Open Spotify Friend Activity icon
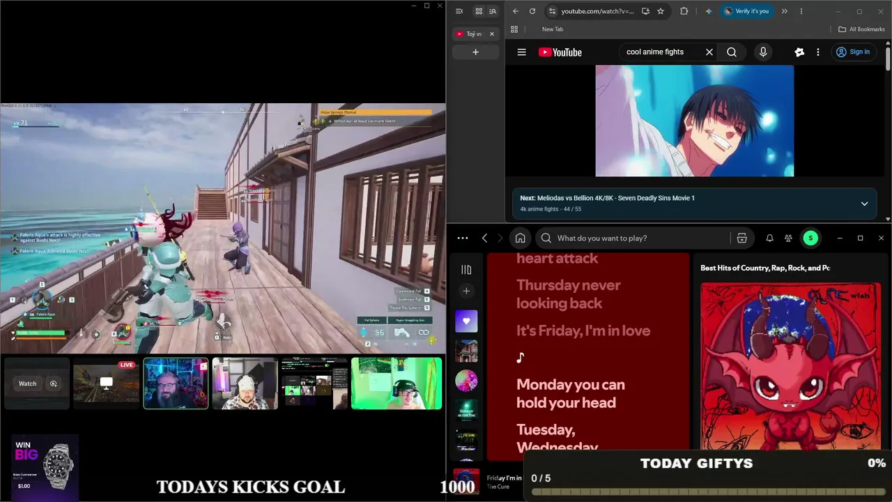The height and width of the screenshot is (502, 892). (x=788, y=238)
